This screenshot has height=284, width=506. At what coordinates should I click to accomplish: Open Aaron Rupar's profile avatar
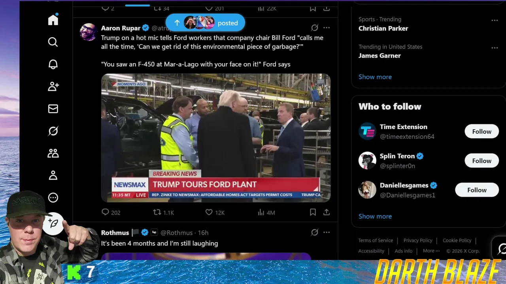tap(88, 32)
